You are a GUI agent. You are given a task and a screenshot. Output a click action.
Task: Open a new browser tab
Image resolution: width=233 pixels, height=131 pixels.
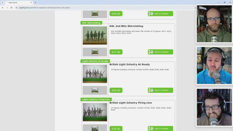tap(35, 2)
